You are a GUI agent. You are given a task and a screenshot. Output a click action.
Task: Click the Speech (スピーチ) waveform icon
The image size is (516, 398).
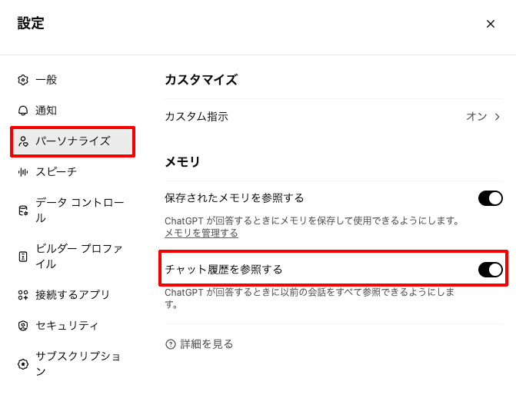(23, 172)
